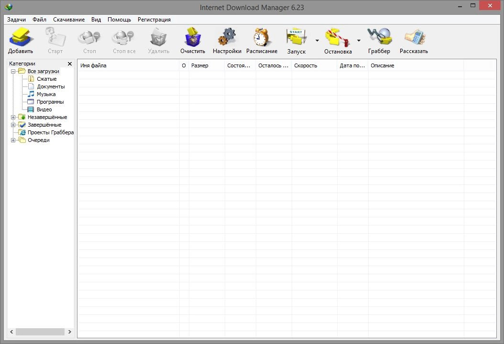This screenshot has height=344, width=504.
Task: Select Проекты Граббера in the tree
Action: tap(51, 132)
